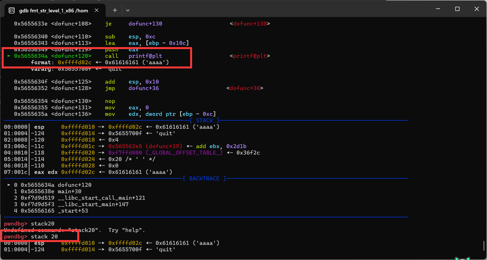Click main+30 in the backtrace list

[x=69, y=191]
